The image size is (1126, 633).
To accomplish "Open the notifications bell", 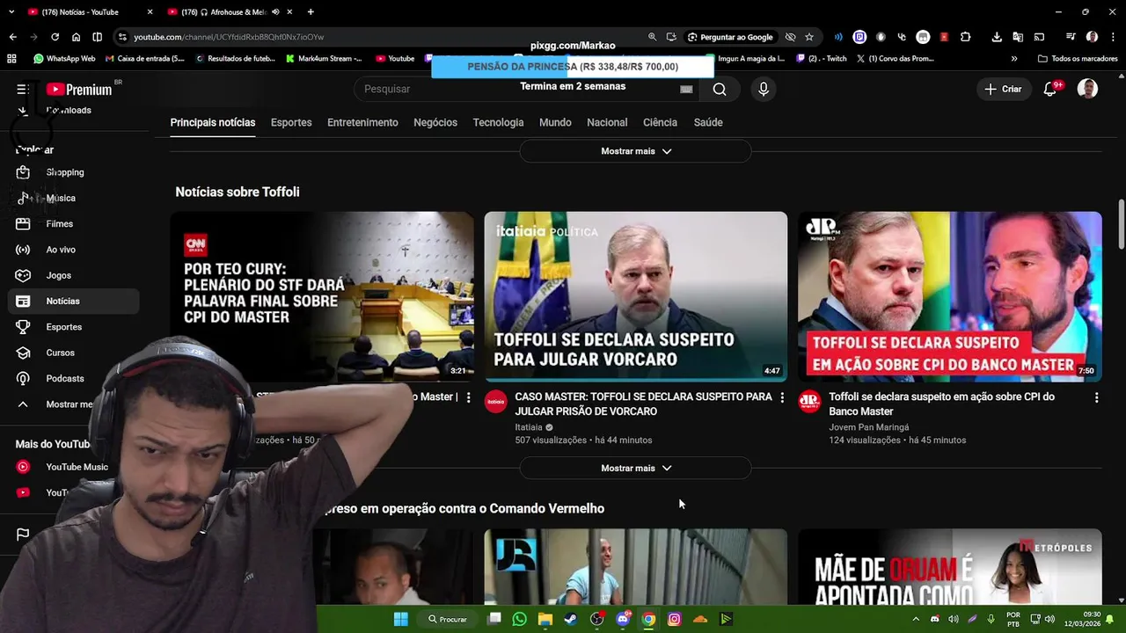I will (1049, 89).
